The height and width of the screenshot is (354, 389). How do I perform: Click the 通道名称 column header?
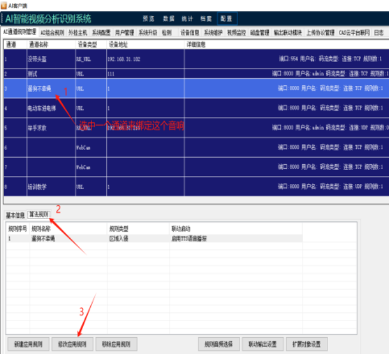click(x=39, y=44)
